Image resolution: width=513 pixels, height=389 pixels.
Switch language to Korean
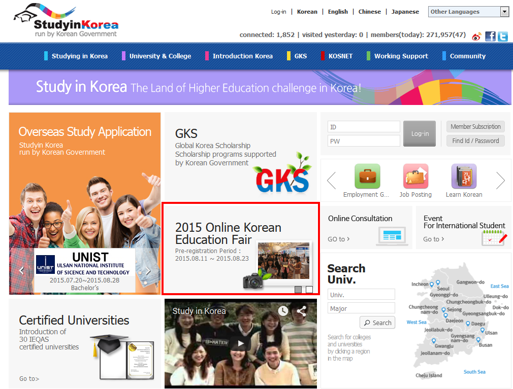pos(307,12)
